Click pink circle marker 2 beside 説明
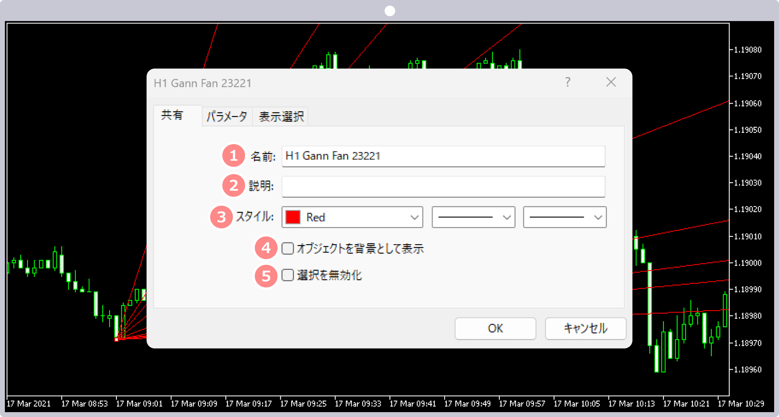 [233, 185]
